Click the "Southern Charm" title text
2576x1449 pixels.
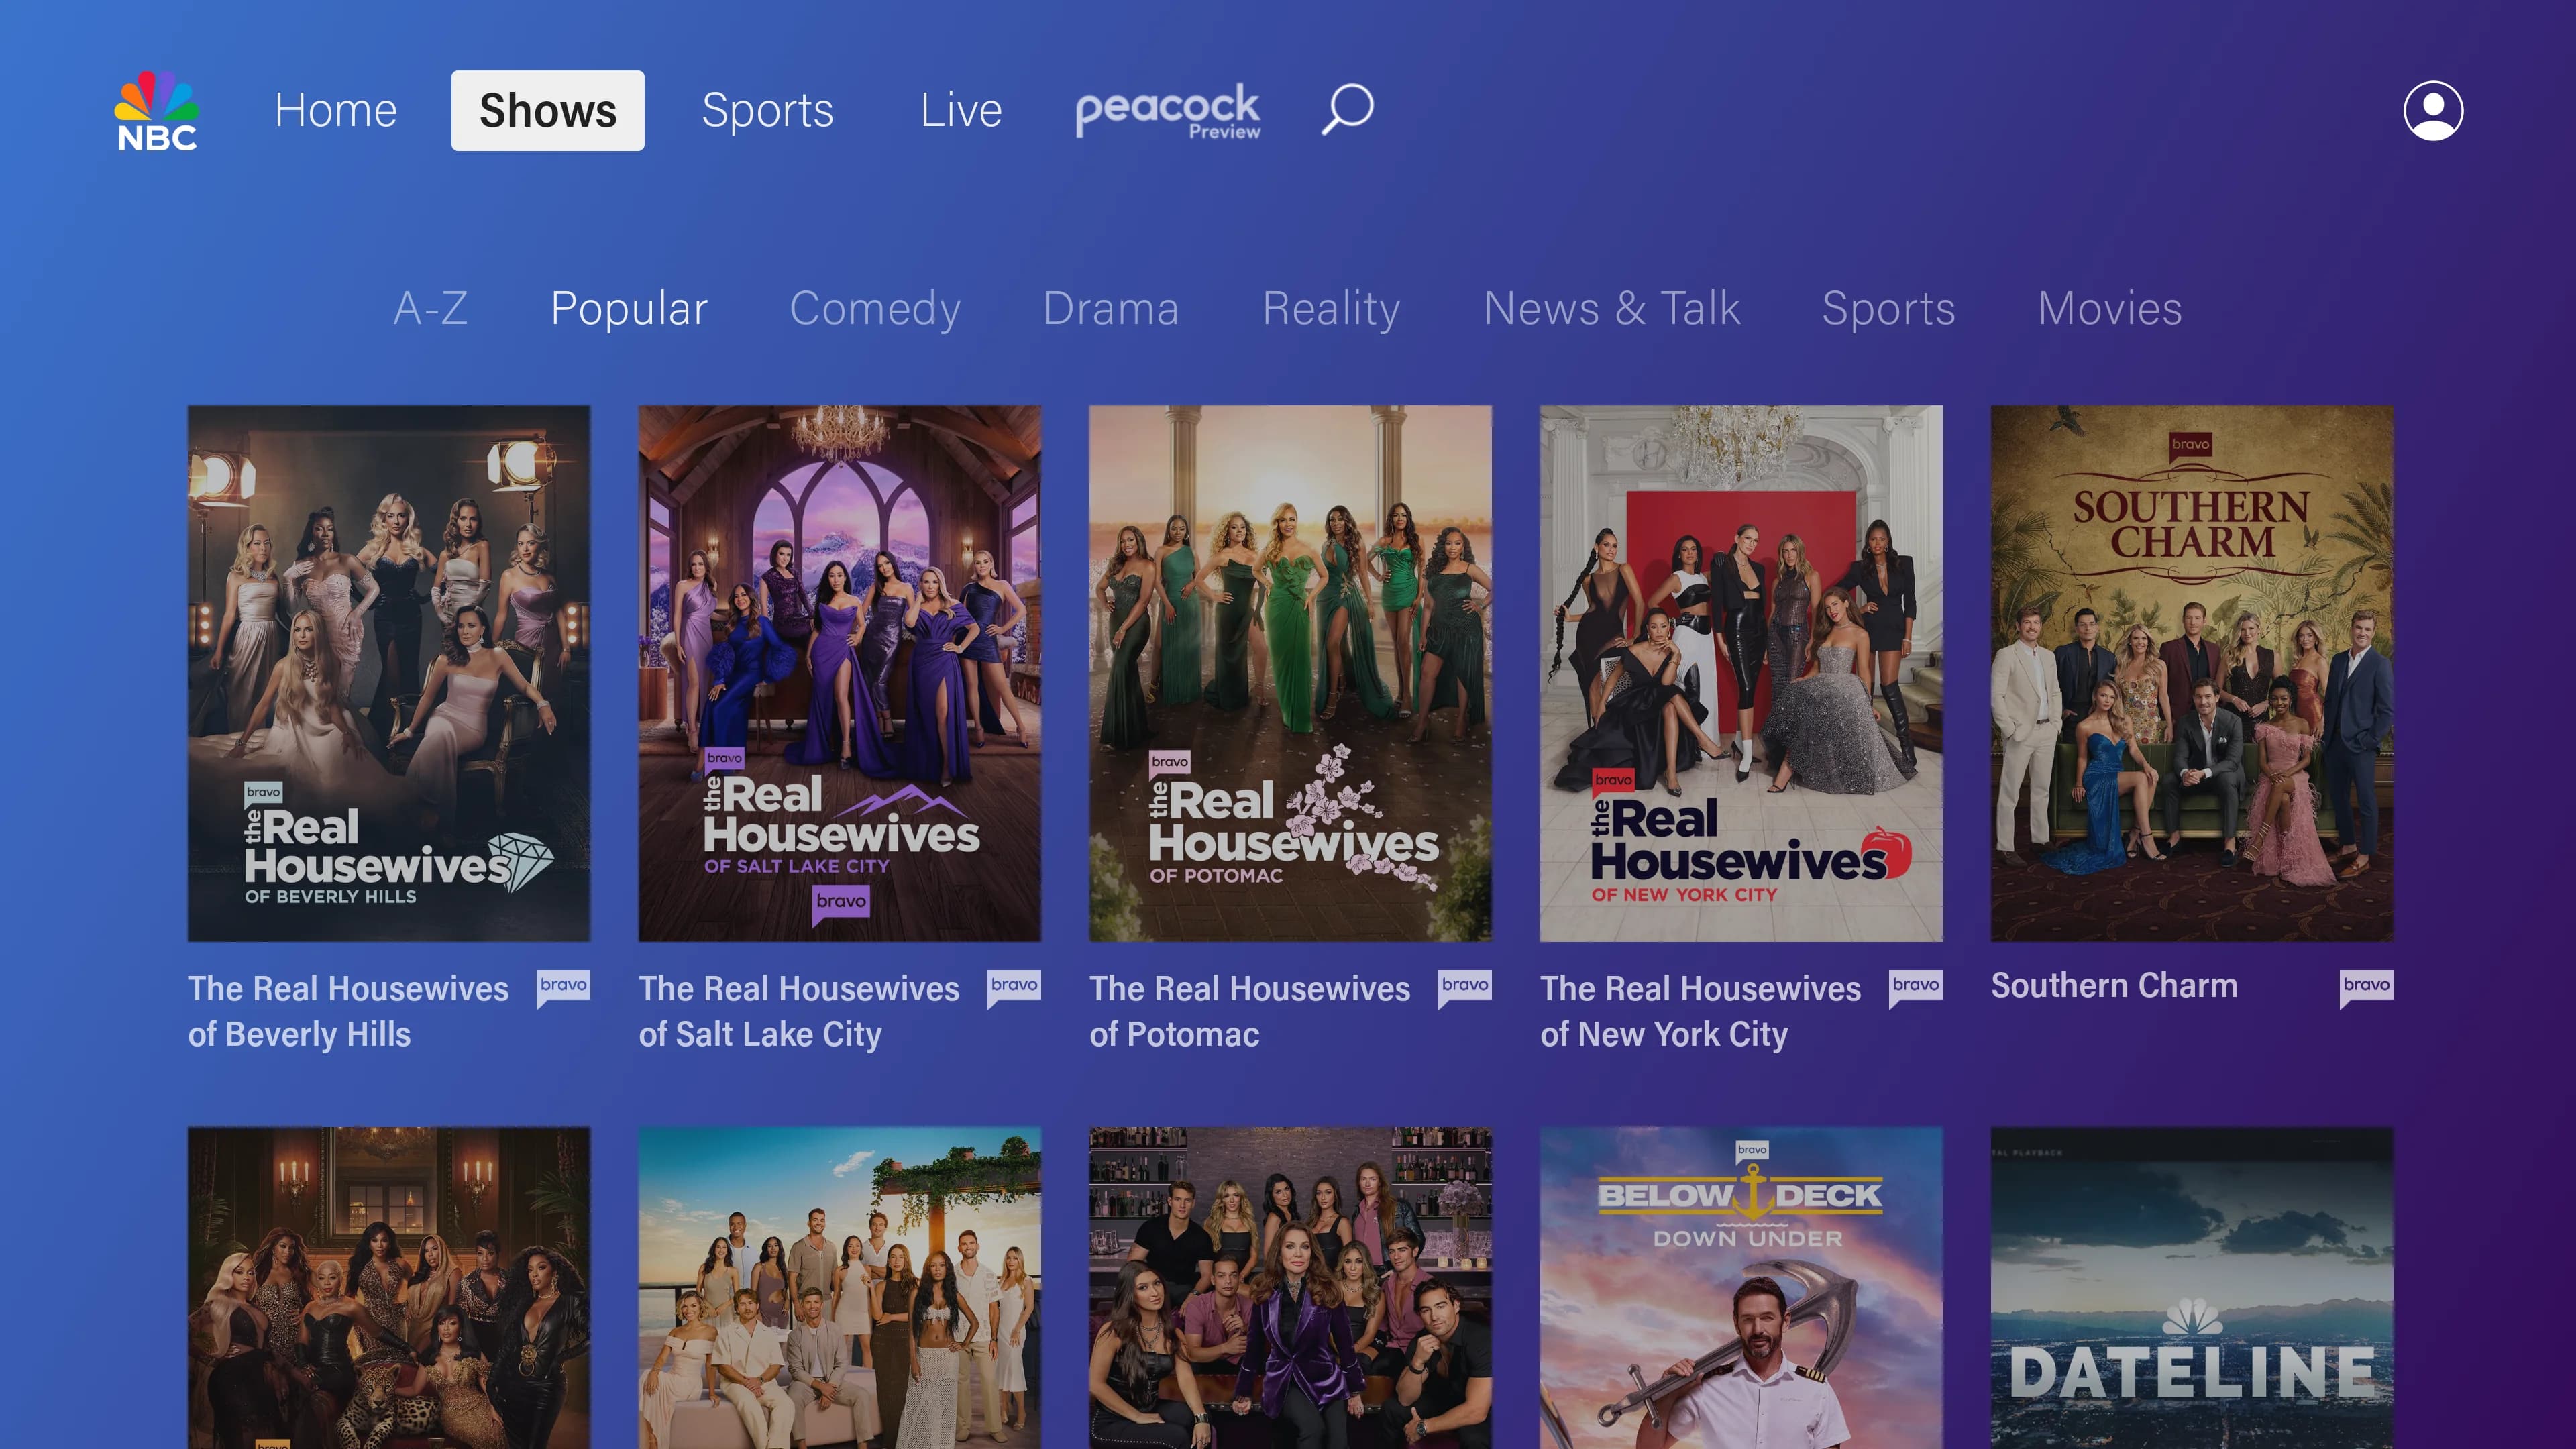tap(2114, 986)
